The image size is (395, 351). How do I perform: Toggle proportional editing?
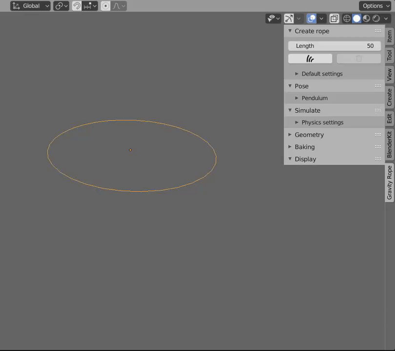(x=106, y=6)
